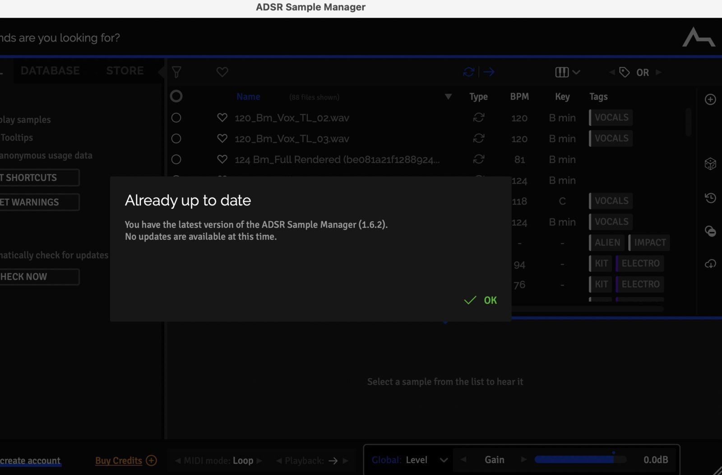Open the filter funnel icon
This screenshot has width=722, height=475.
[x=176, y=72]
